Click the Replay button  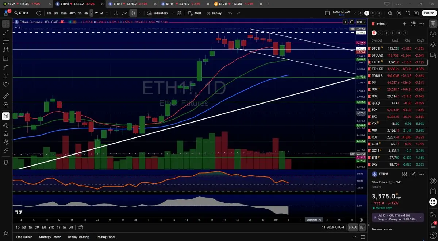pyautogui.click(x=214, y=13)
